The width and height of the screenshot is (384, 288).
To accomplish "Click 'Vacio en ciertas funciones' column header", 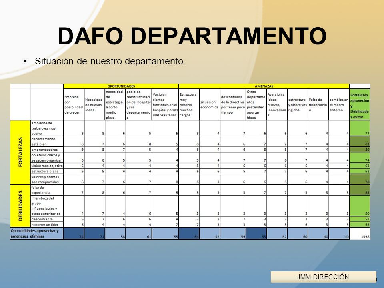I will pyautogui.click(x=165, y=104).
